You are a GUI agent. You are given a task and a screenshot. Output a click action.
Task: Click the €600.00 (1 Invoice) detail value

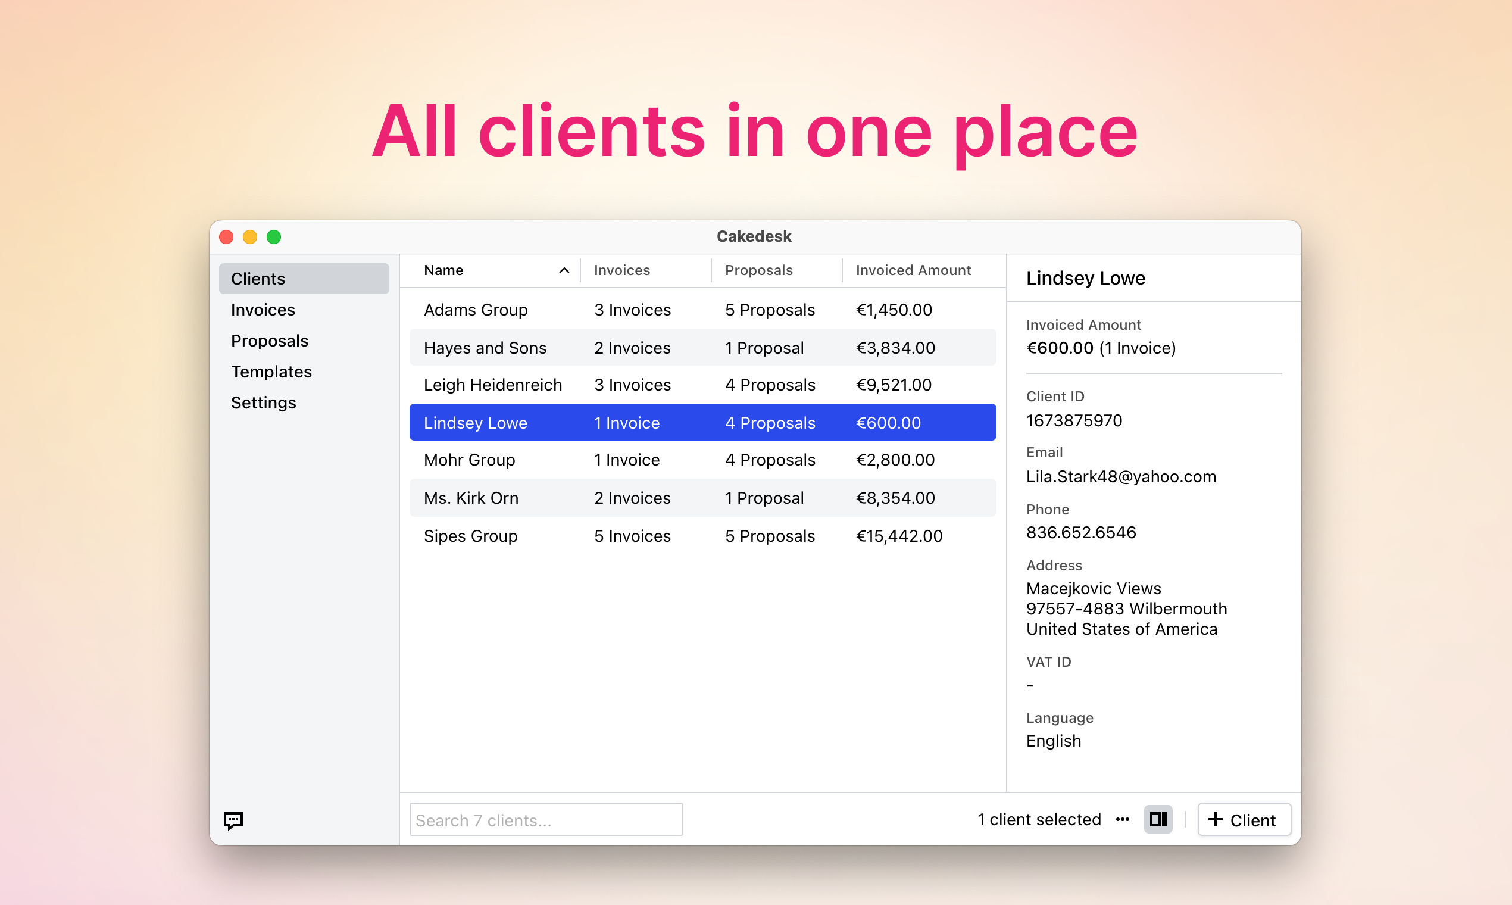(x=1101, y=348)
